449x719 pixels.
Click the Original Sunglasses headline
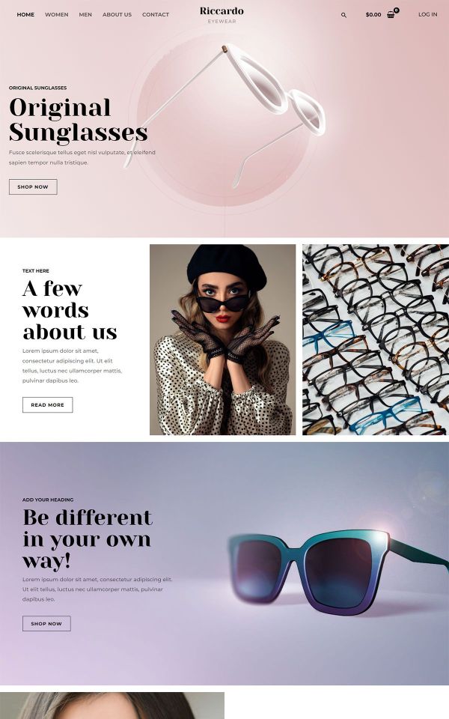[79, 120]
